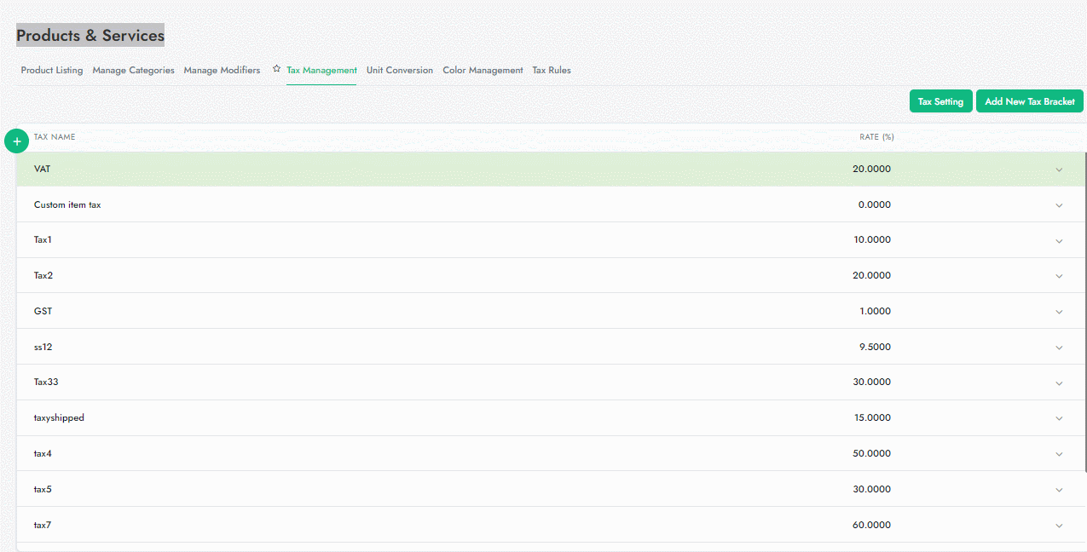Switch to the Color Management tab
The width and height of the screenshot is (1087, 552).
(x=483, y=71)
